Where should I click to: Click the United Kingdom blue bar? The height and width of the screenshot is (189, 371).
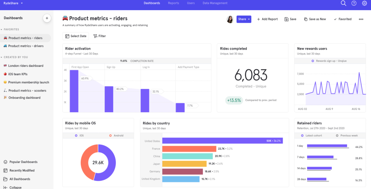click(x=181, y=179)
